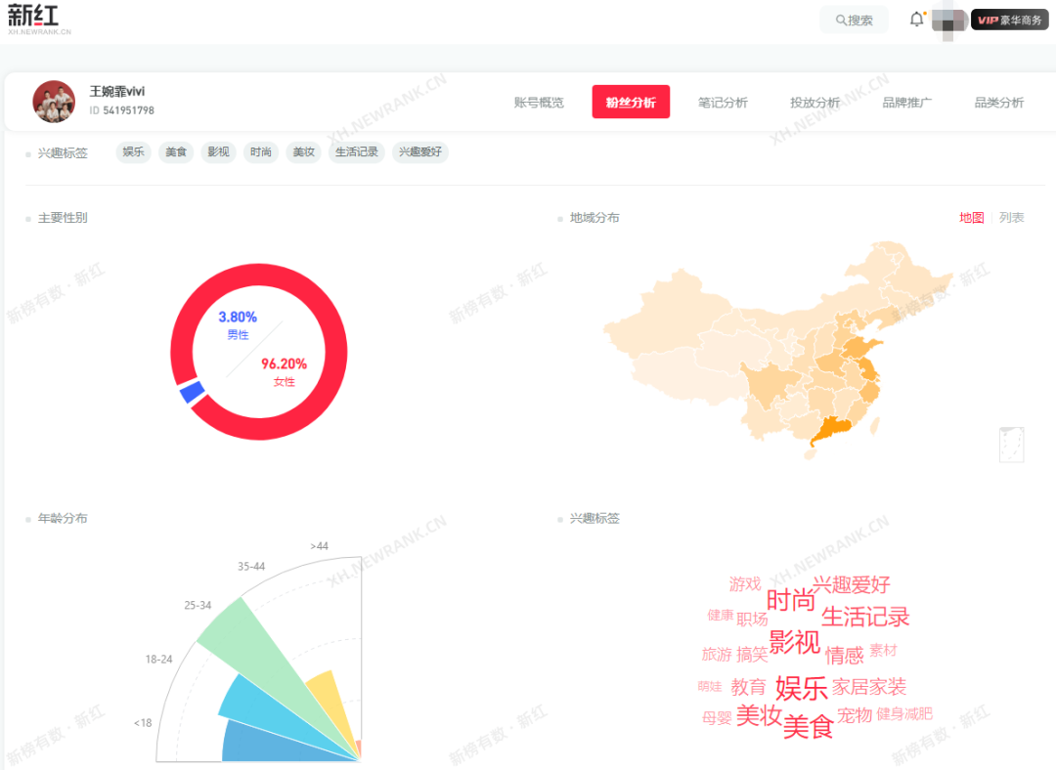This screenshot has width=1056, height=770.
Task: Click the blurred user avatar icon
Action: click(x=949, y=21)
